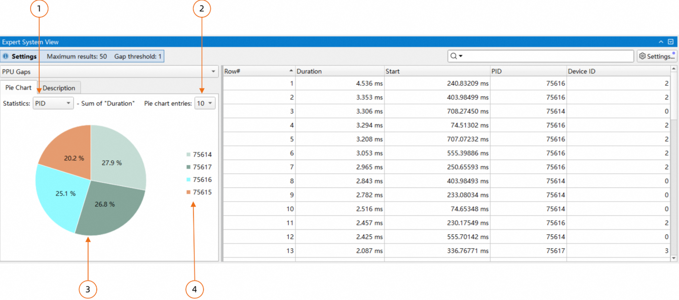This screenshot has width=679, height=300.
Task: Sort by the PID column header
Action: click(x=528, y=71)
